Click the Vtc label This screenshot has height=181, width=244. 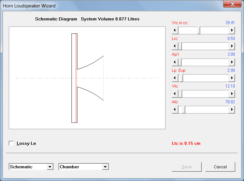point(175,86)
